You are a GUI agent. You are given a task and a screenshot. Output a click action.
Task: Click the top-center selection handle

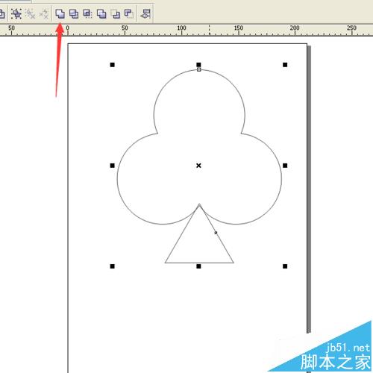point(198,65)
